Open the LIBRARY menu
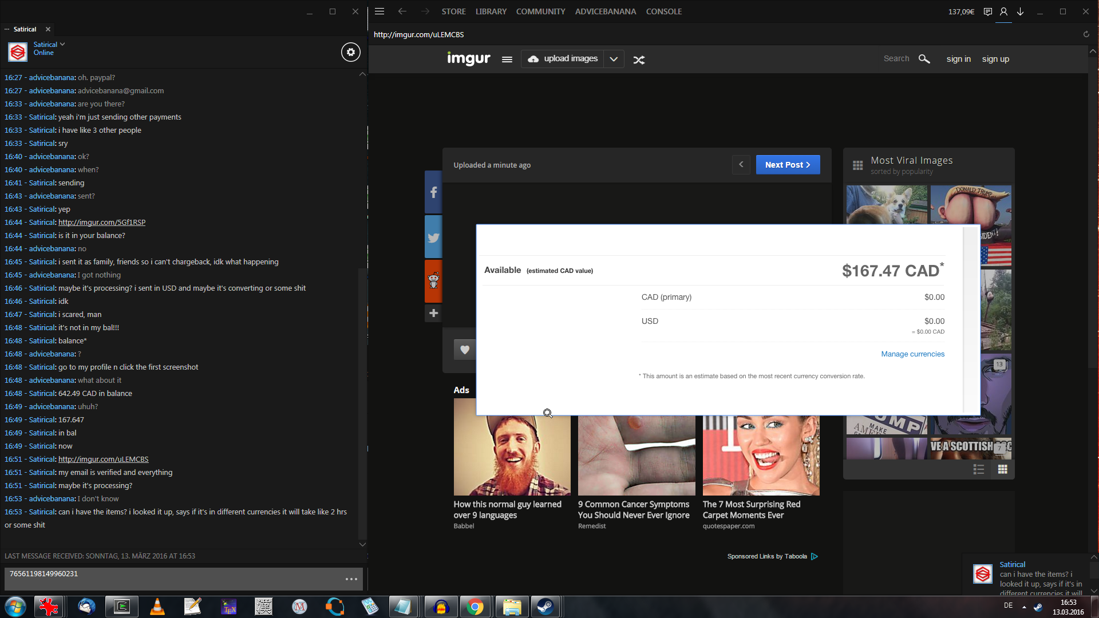1099x618 pixels. click(x=491, y=11)
